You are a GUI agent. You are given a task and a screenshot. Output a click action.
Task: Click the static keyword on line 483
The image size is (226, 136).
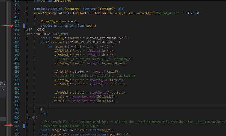click(x=46, y=38)
